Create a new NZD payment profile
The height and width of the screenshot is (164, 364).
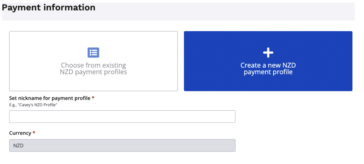click(268, 69)
